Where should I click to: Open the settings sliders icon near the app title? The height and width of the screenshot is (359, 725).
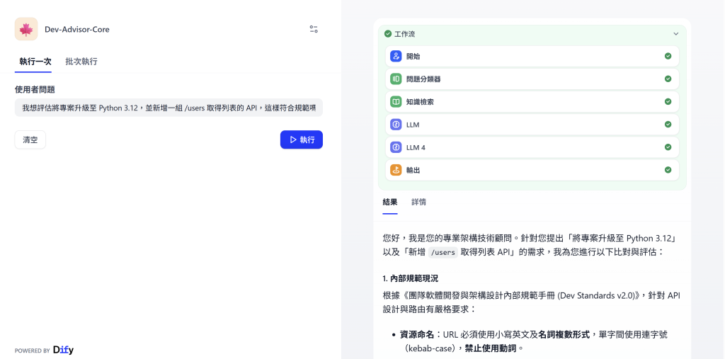click(x=314, y=29)
